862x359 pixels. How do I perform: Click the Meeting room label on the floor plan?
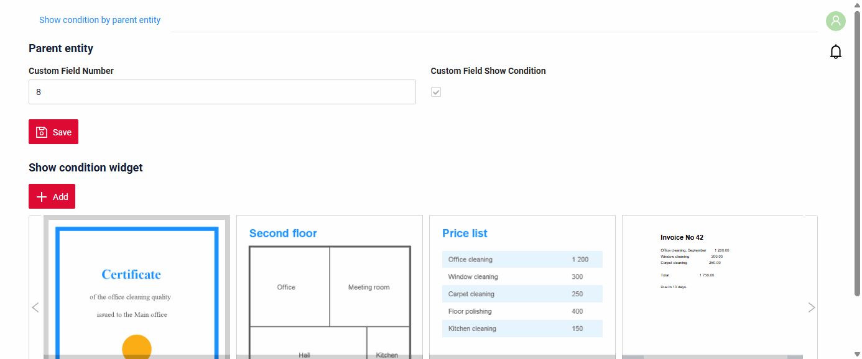coord(369,288)
